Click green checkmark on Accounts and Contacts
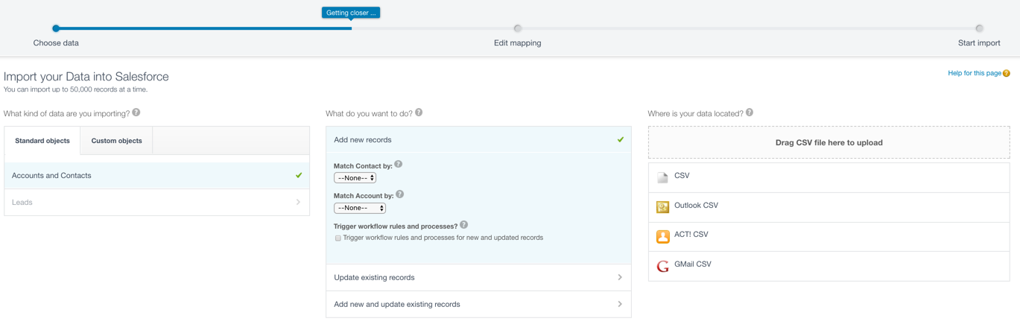 tap(299, 176)
